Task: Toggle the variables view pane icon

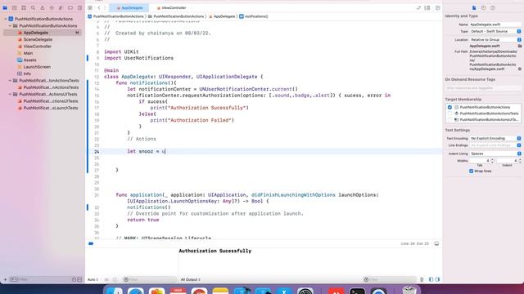Action: (431, 279)
